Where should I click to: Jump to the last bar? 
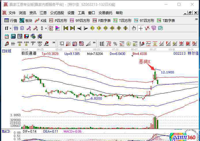72,28
